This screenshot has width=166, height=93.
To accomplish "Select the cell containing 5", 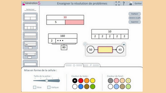I will (x=56, y=22).
